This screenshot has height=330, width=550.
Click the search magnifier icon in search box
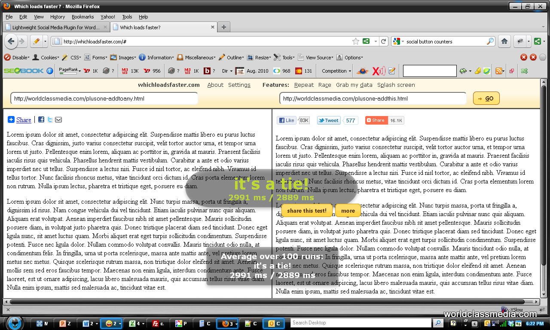490,41
